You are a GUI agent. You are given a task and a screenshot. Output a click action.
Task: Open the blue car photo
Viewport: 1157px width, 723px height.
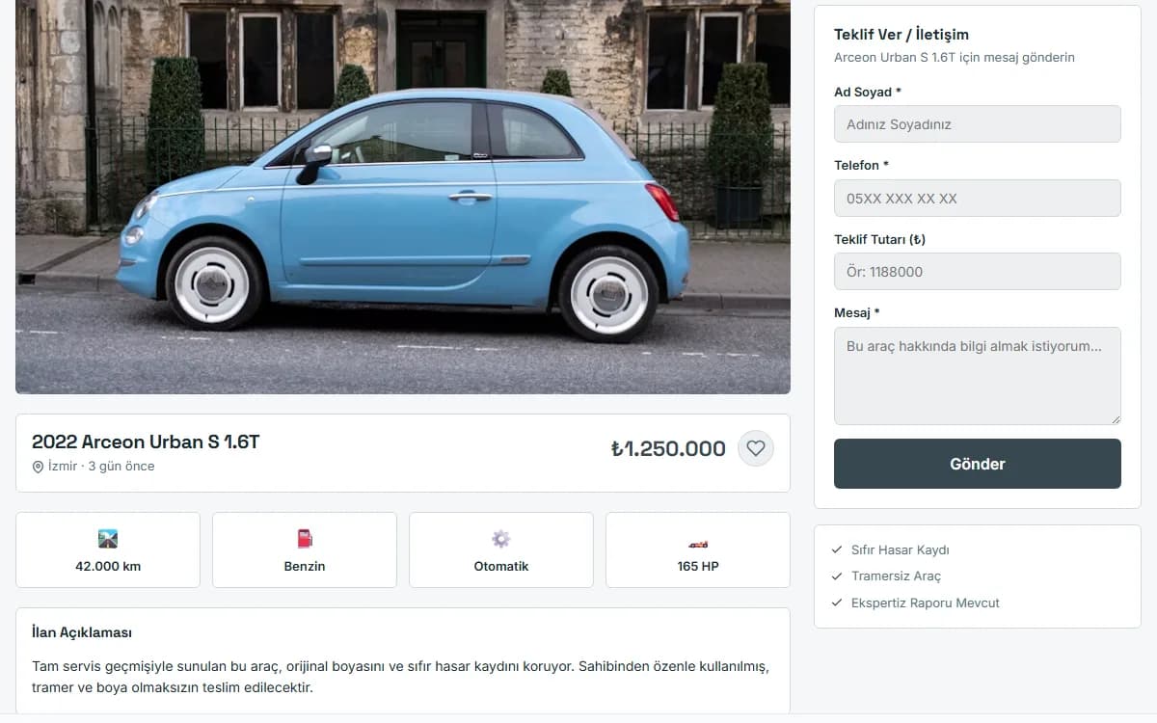[403, 197]
